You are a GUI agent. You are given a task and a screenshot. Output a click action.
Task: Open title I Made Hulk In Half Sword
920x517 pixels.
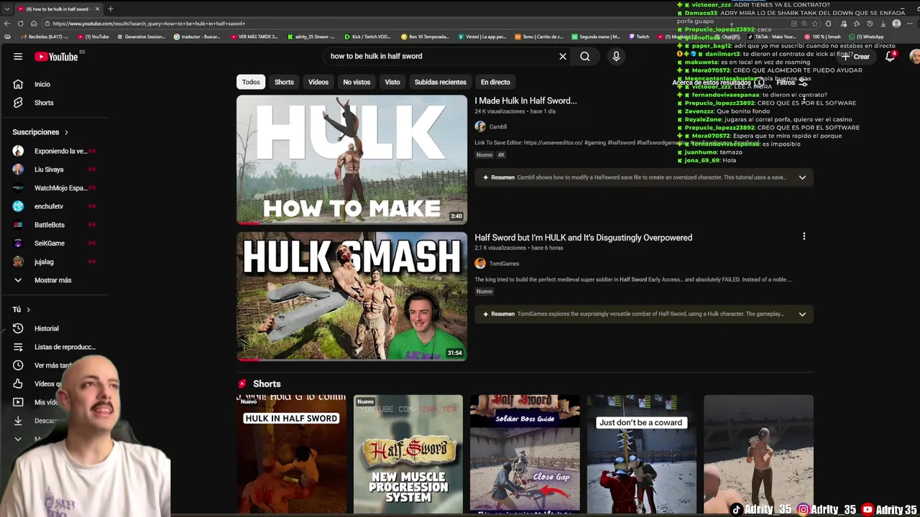tap(525, 101)
